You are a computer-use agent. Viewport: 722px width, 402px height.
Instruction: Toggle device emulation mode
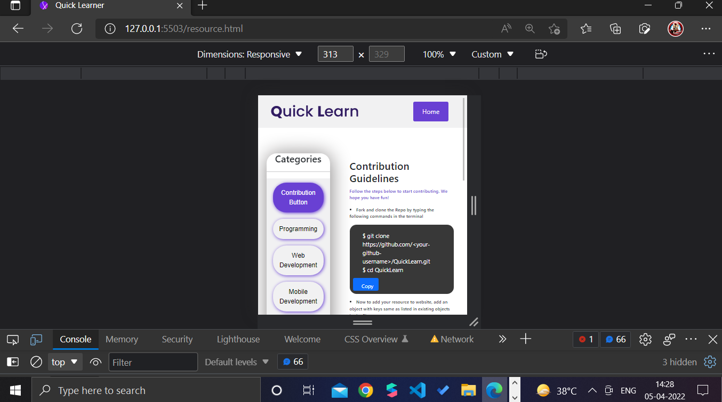[36, 339]
